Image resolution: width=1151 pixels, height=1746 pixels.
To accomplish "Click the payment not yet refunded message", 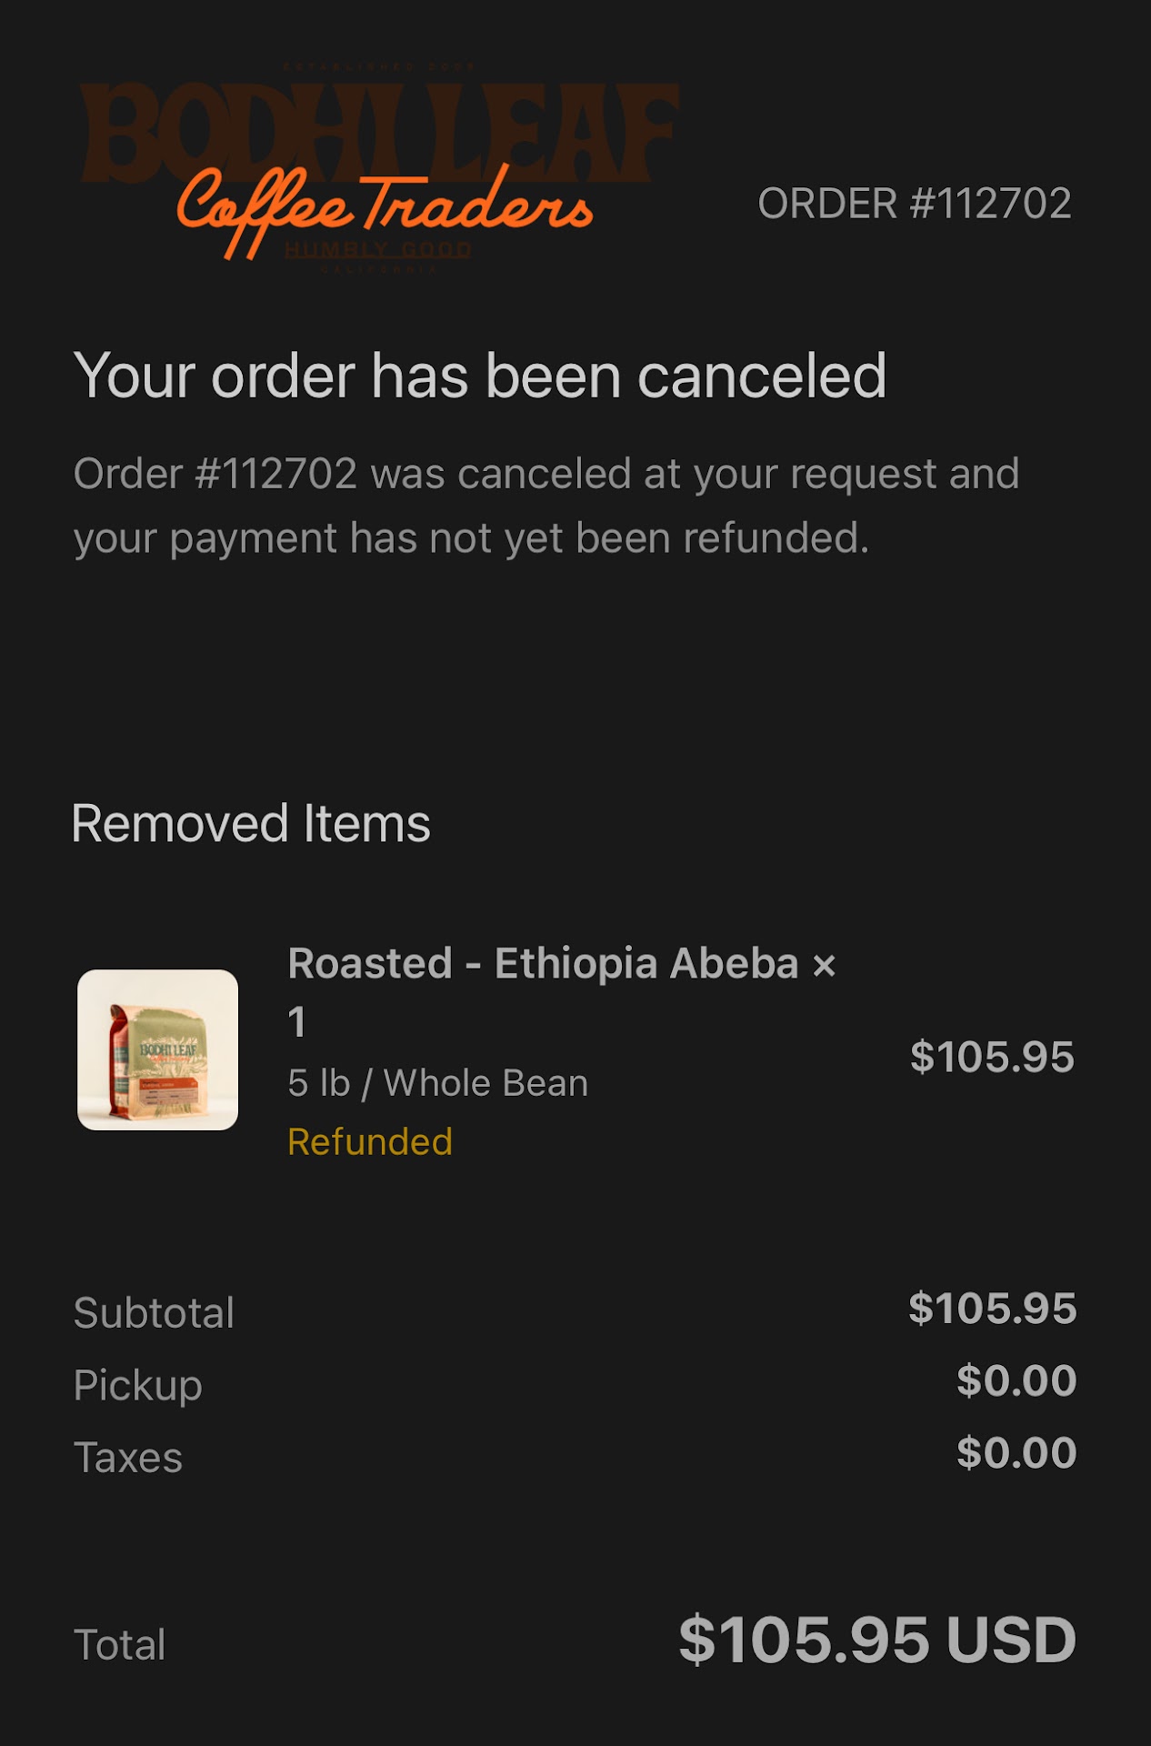I will coord(545,506).
